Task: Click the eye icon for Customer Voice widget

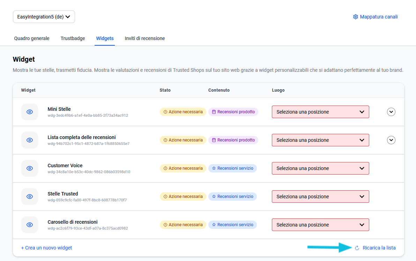Action: pyautogui.click(x=30, y=168)
